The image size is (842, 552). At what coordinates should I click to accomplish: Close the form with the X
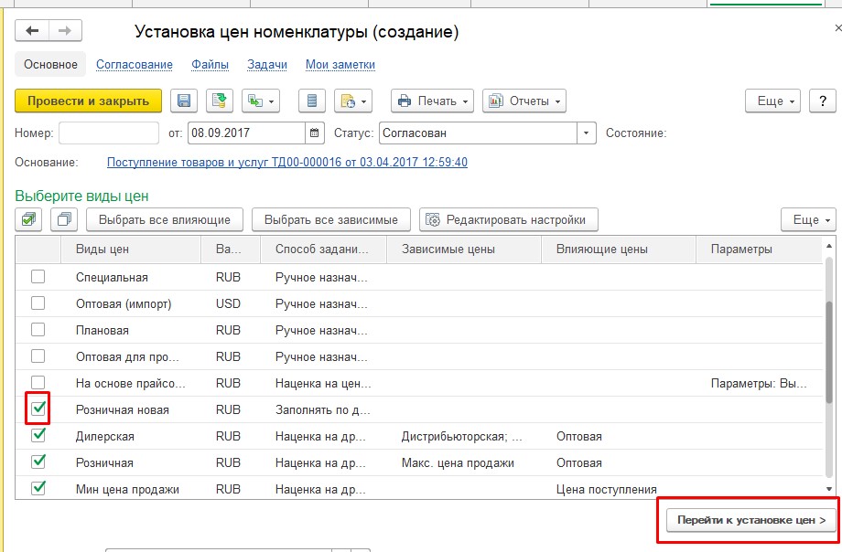837,28
